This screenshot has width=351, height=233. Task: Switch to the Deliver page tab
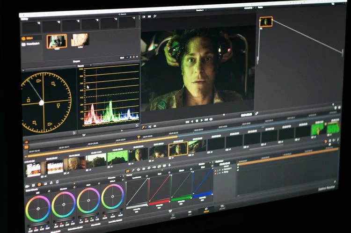(222, 207)
